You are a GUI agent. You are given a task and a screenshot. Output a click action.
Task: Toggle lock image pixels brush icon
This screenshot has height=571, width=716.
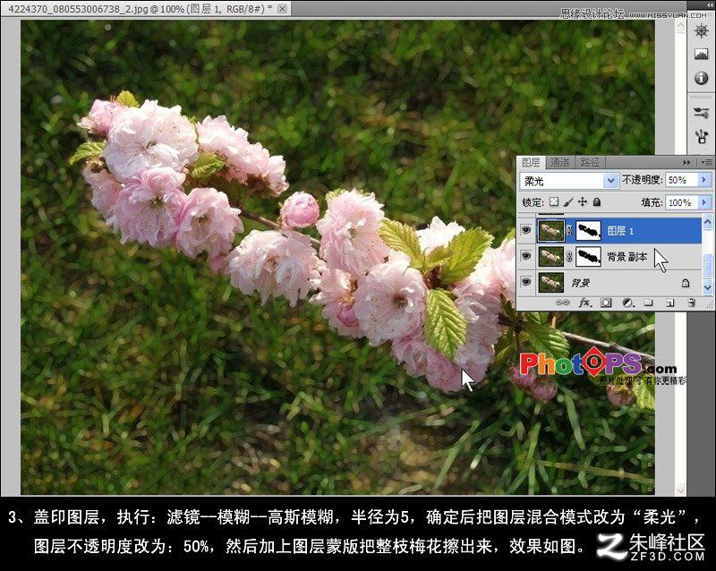click(568, 201)
